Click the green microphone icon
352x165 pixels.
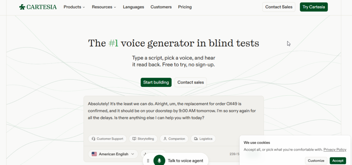point(159,161)
